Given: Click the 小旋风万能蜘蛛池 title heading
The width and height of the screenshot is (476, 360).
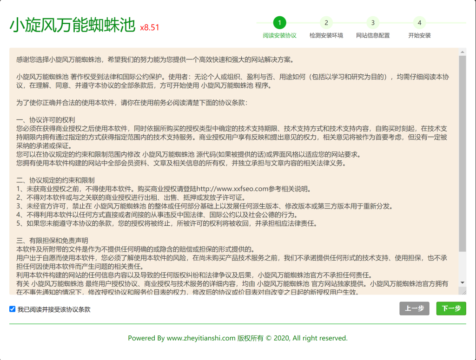Looking at the screenshot, I should tap(73, 25).
